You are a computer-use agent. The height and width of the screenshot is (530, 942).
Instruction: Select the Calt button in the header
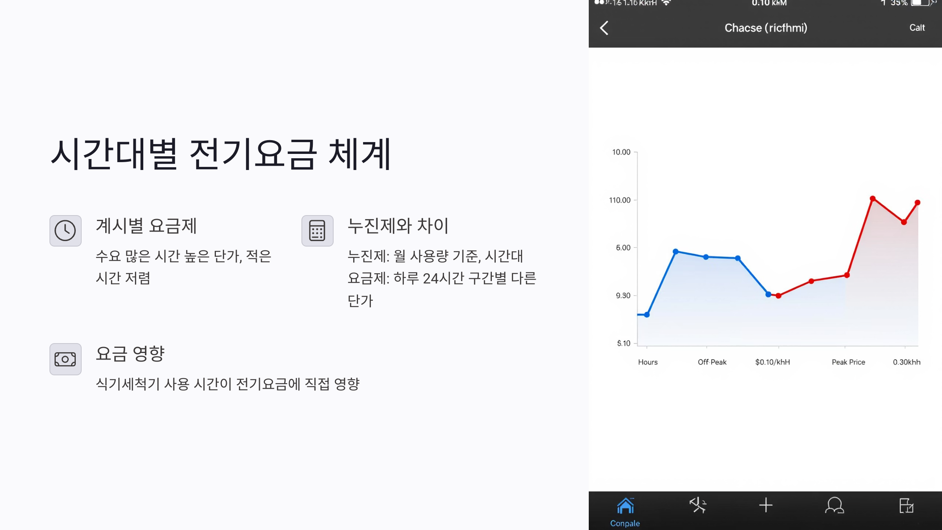click(917, 27)
